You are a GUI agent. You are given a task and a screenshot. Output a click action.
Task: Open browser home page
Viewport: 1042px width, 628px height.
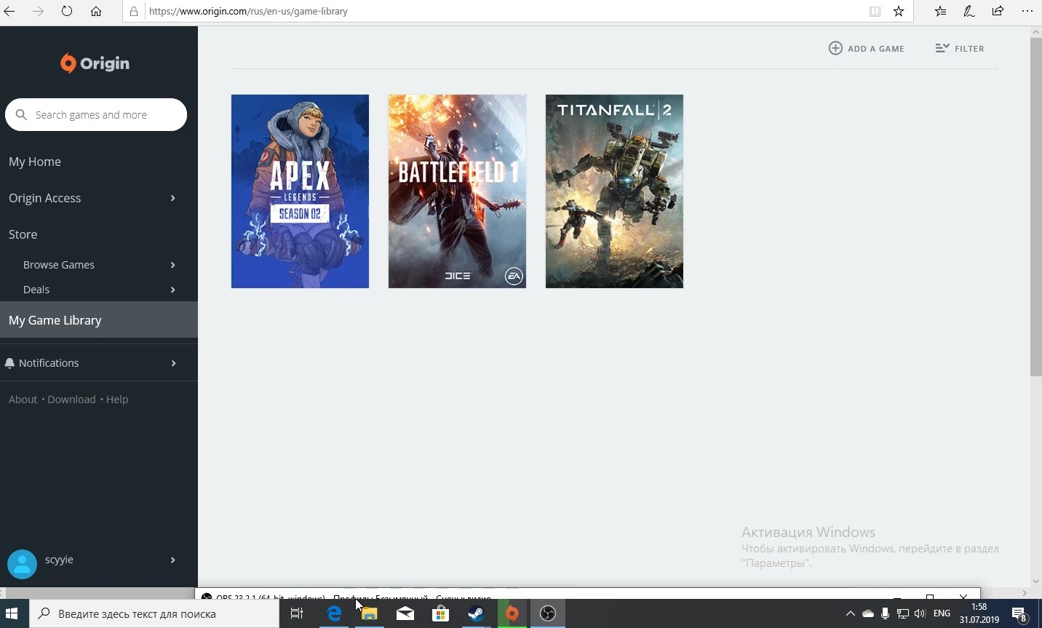[96, 11]
